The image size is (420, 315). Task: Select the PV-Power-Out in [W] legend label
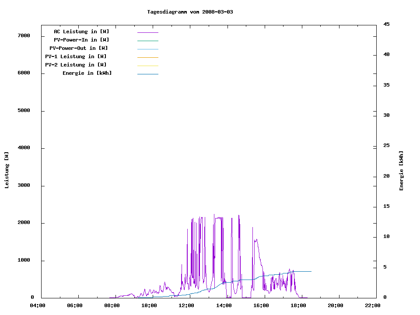click(79, 48)
